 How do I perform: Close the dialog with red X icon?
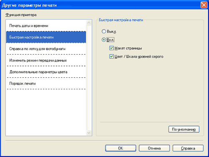(x=204, y=5)
